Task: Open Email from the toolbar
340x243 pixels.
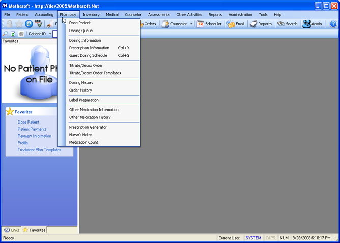Action: [236, 24]
